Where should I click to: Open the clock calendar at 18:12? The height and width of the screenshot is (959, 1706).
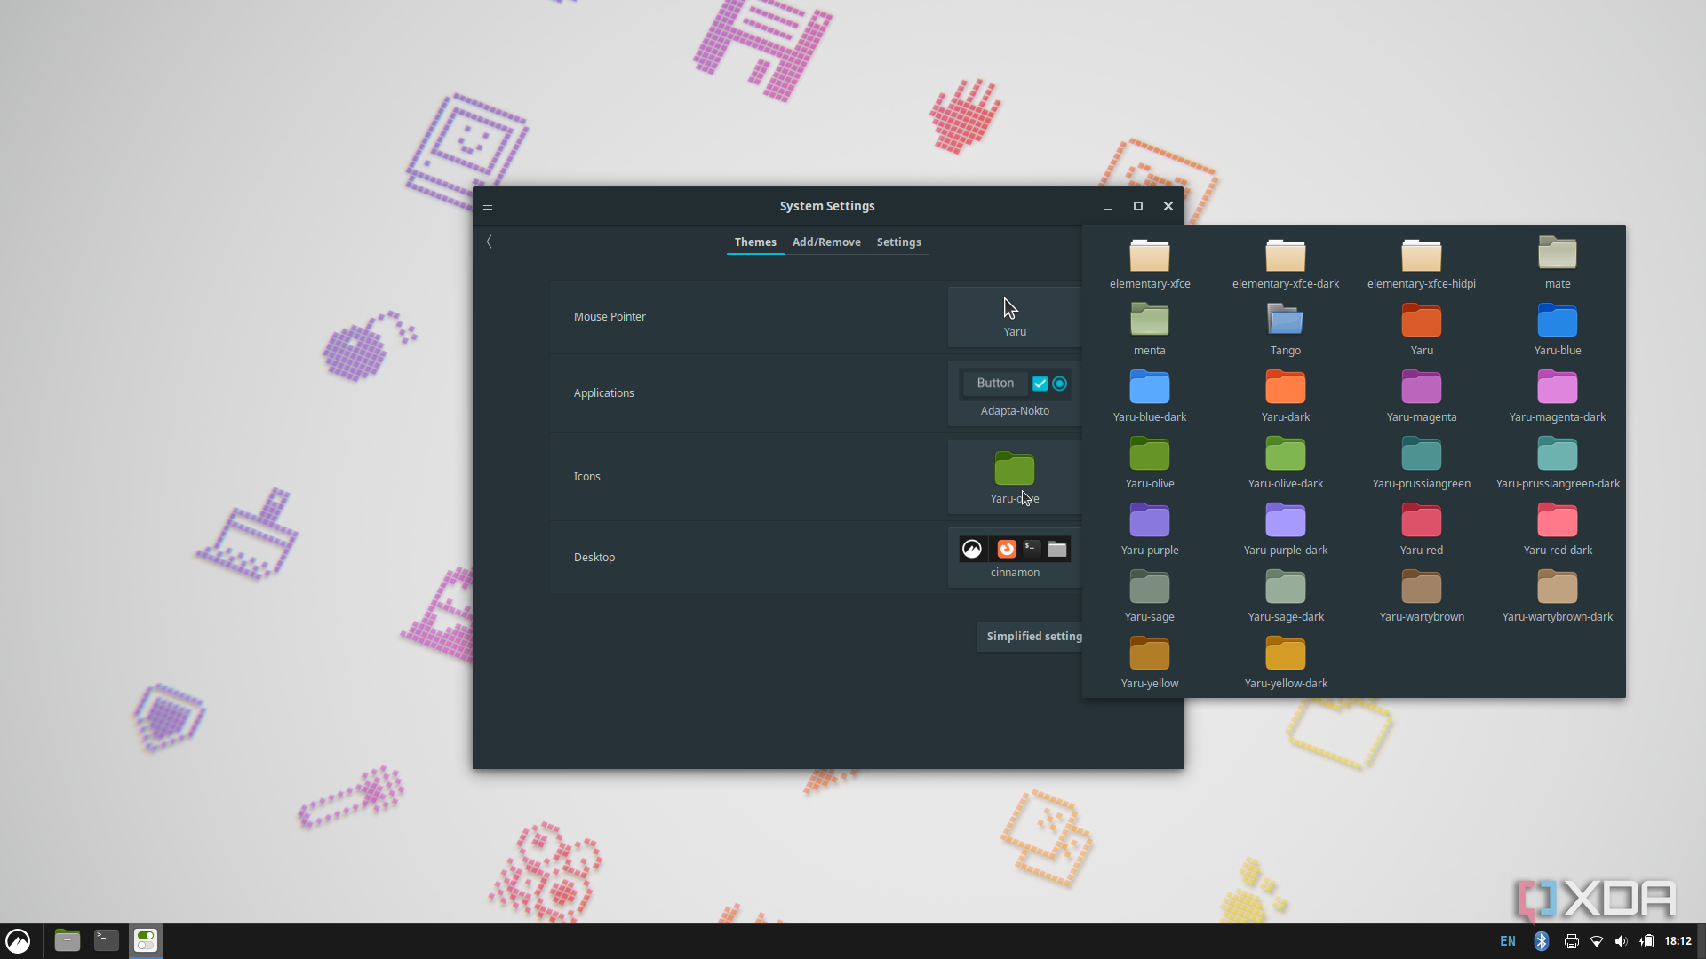1678,941
